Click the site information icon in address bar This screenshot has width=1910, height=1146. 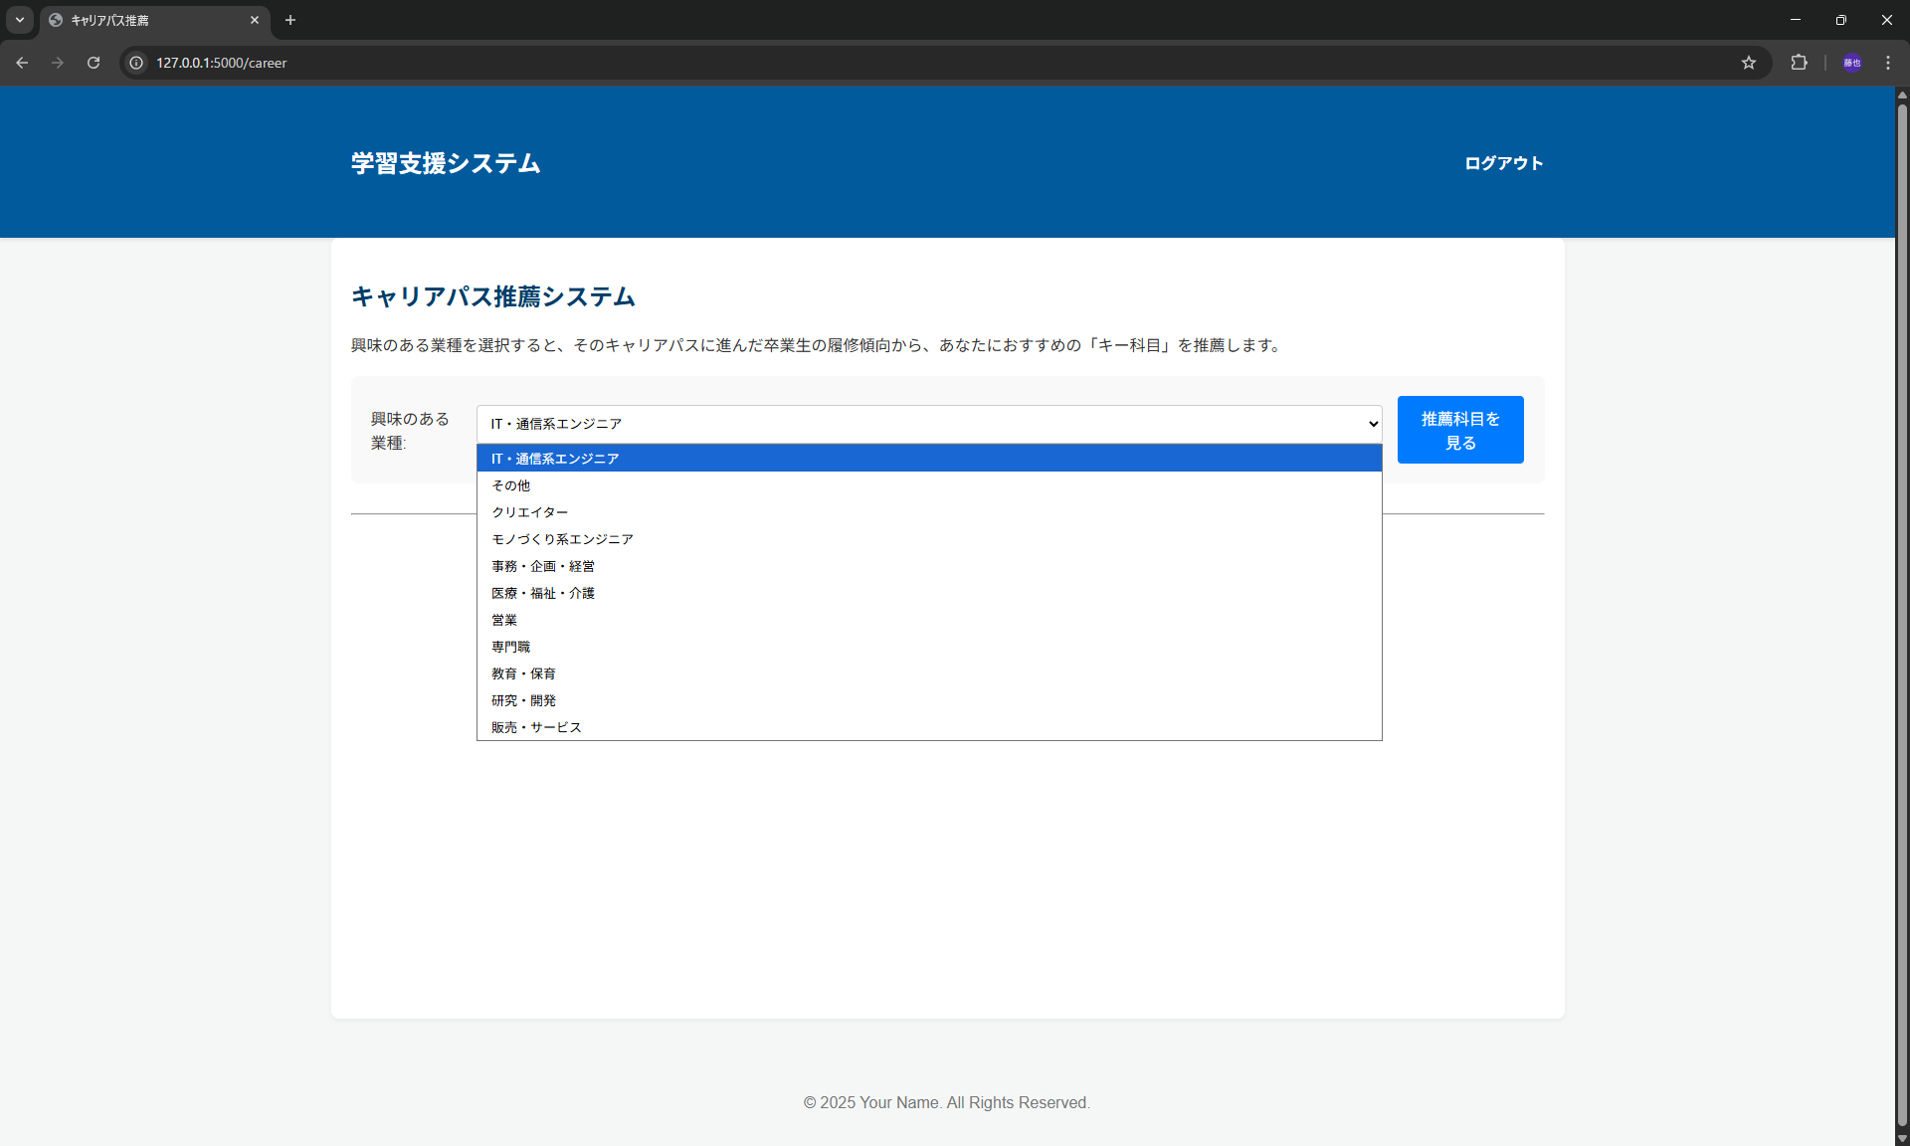tap(137, 63)
